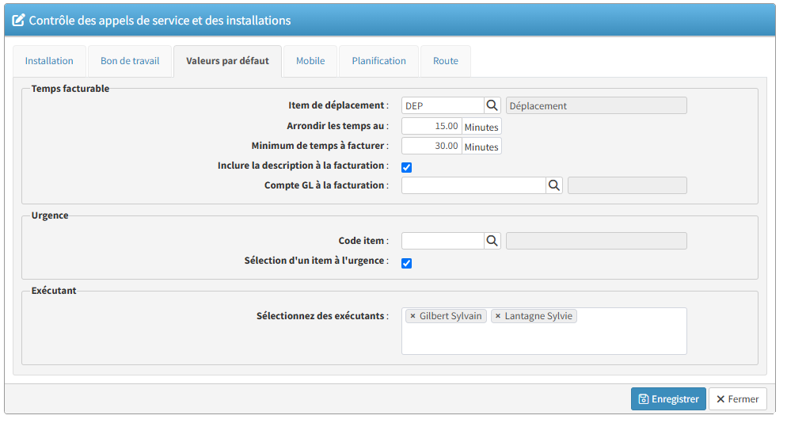Screen dimensions: 787x423
Task: Click the Lantagne Sylvie tag
Action: coord(534,316)
